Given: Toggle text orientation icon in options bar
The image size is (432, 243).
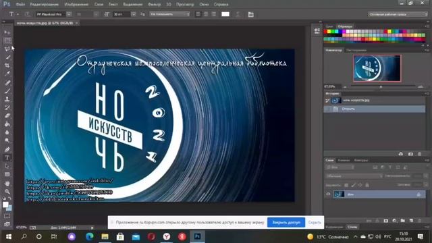Looking at the screenshot, I should tap(28, 14).
